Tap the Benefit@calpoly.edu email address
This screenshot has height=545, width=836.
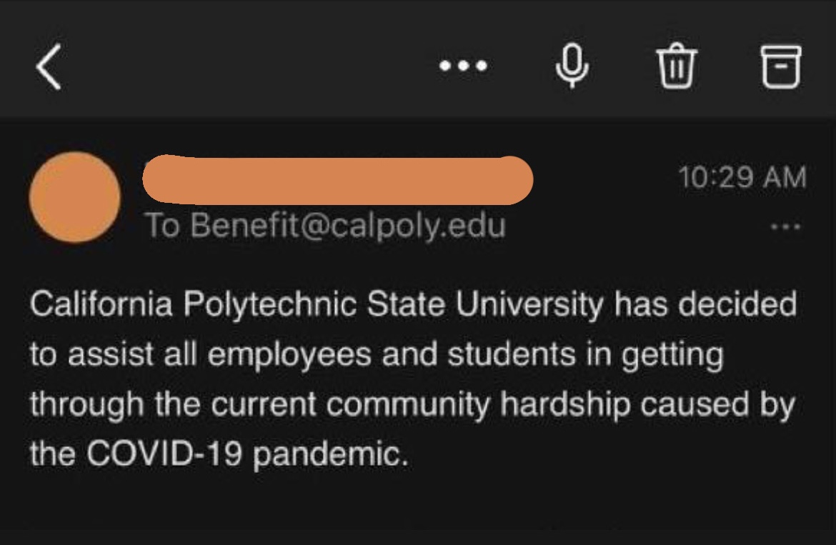(349, 226)
